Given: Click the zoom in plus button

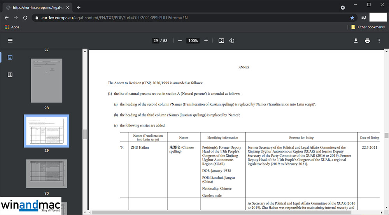Looking at the screenshot, I should pos(206,41).
